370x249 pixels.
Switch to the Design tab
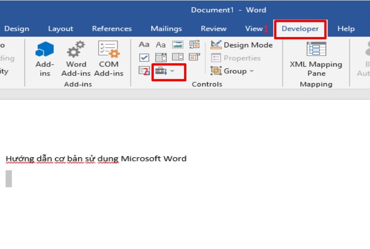click(x=17, y=29)
